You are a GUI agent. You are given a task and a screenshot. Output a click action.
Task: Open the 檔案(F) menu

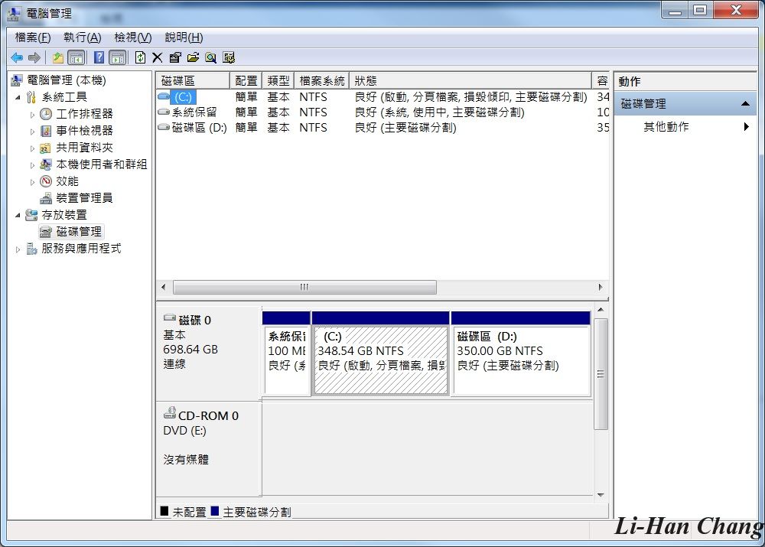coord(33,37)
